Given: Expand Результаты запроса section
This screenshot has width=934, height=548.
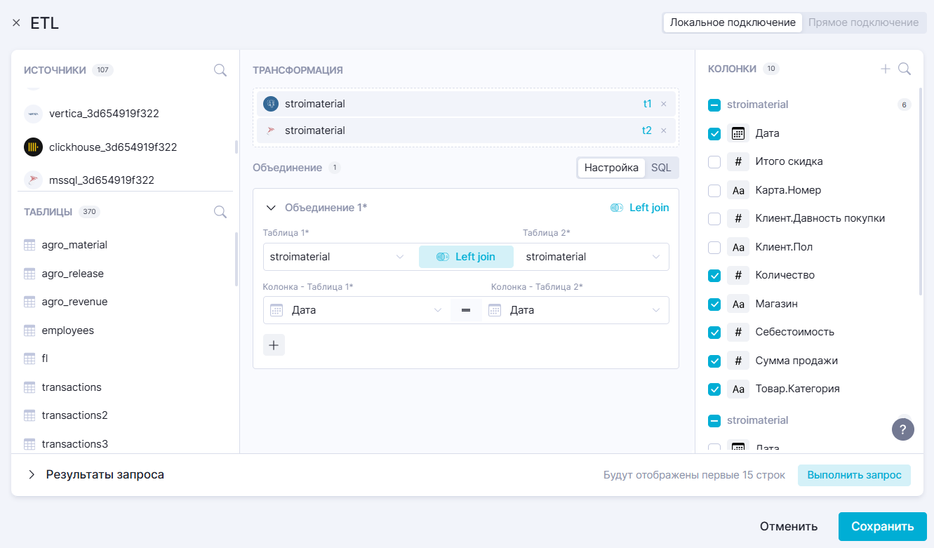Looking at the screenshot, I should (x=32, y=475).
